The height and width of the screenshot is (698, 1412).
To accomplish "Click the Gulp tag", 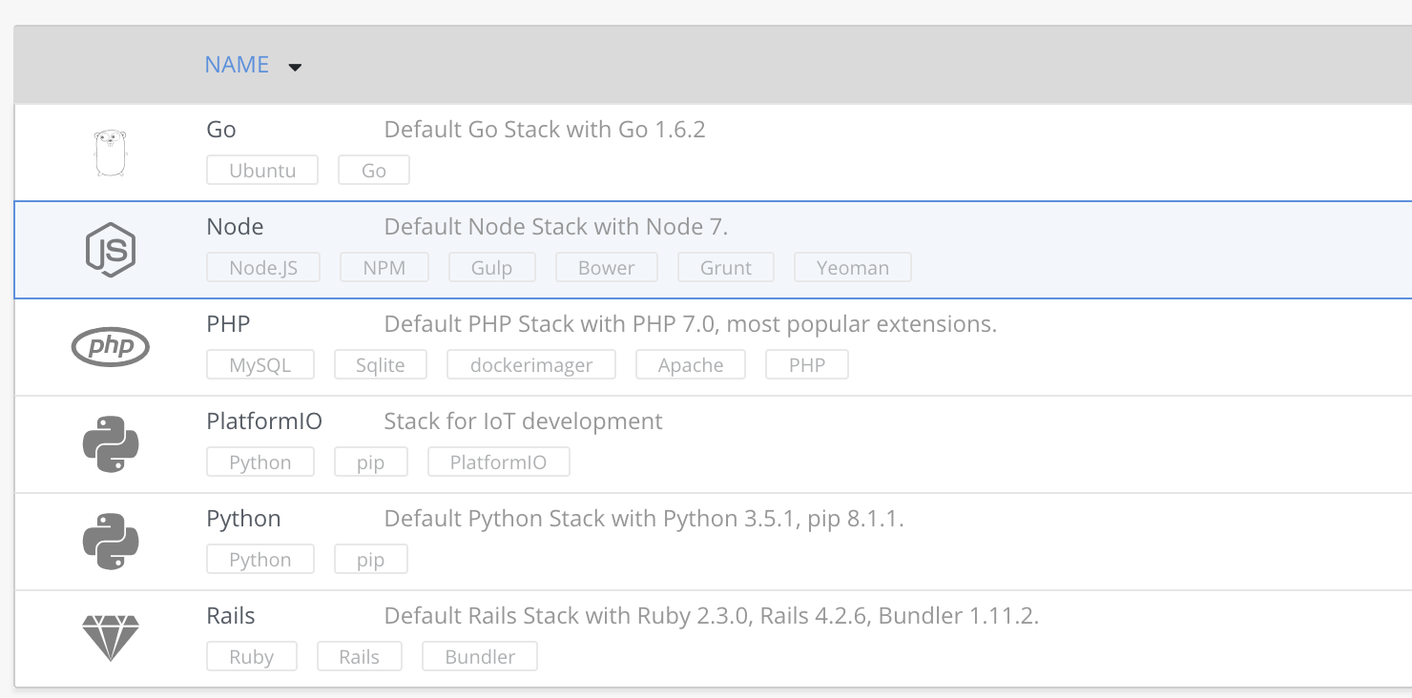I will tap(492, 268).
